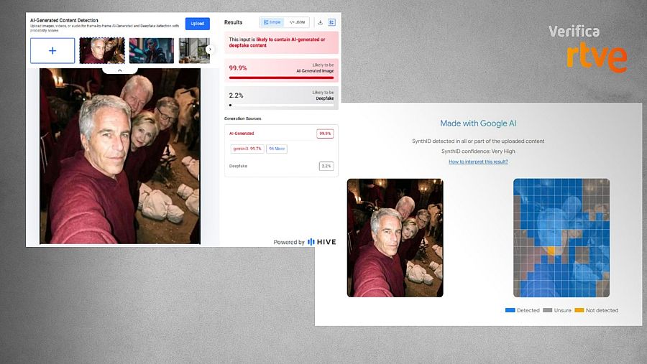Click the 2.2% Deepfake progress bar

[x=281, y=105]
